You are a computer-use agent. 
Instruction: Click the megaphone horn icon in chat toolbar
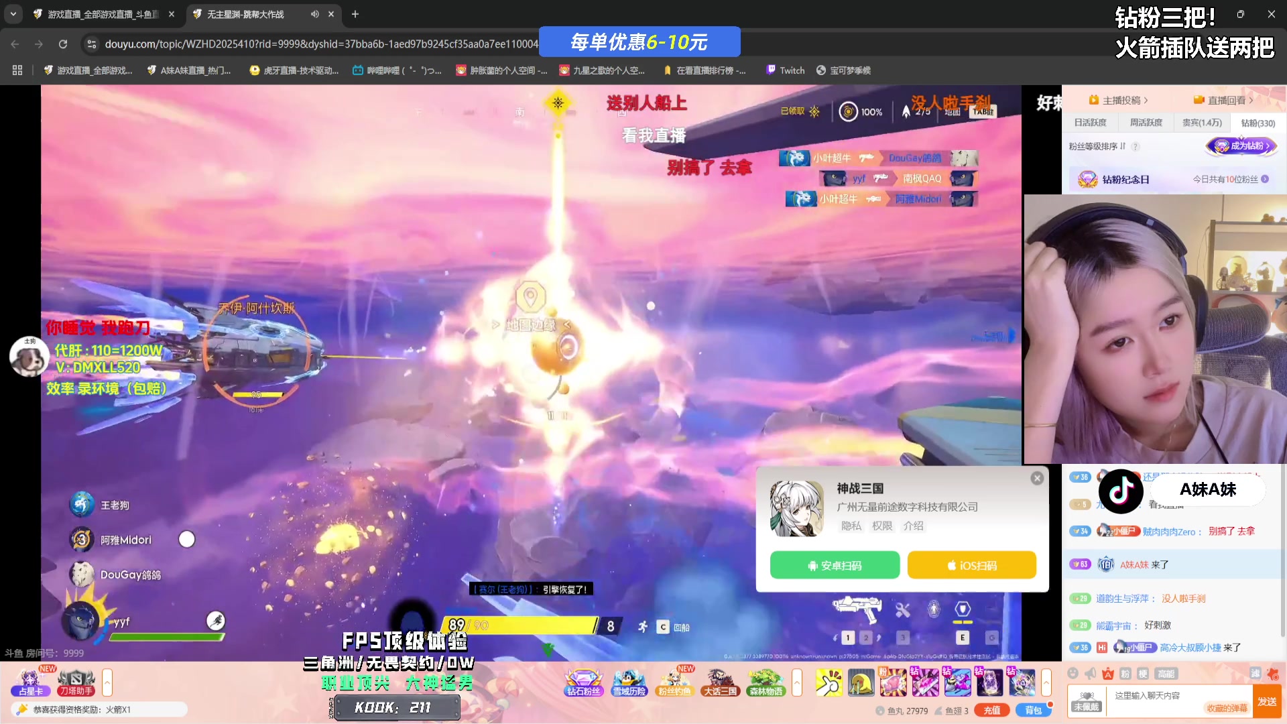(1091, 674)
